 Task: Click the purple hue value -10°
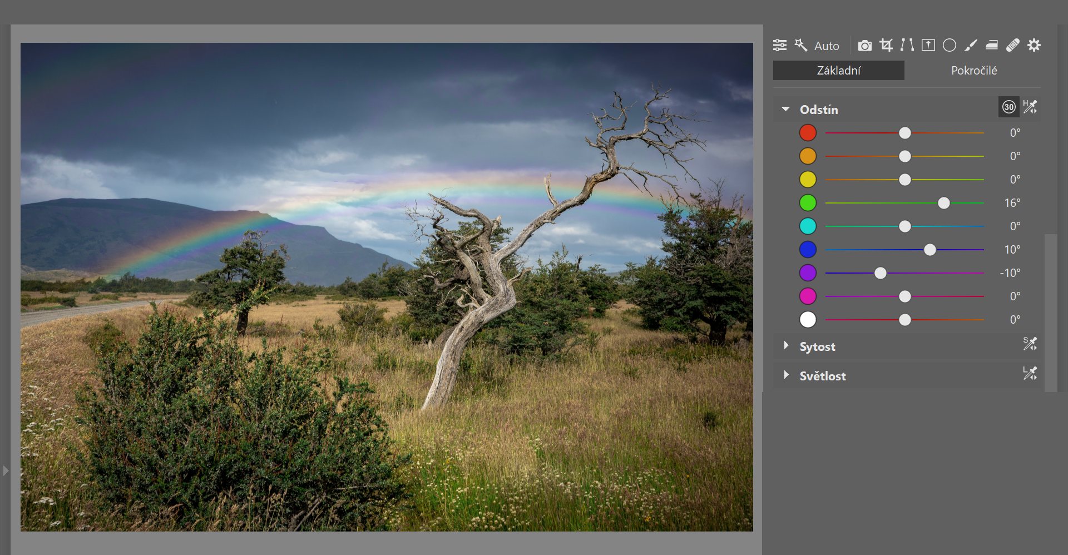tap(1010, 273)
